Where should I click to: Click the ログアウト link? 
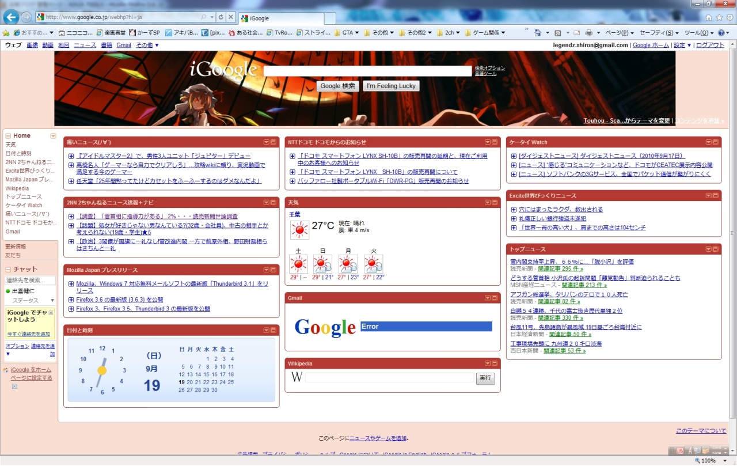point(710,45)
